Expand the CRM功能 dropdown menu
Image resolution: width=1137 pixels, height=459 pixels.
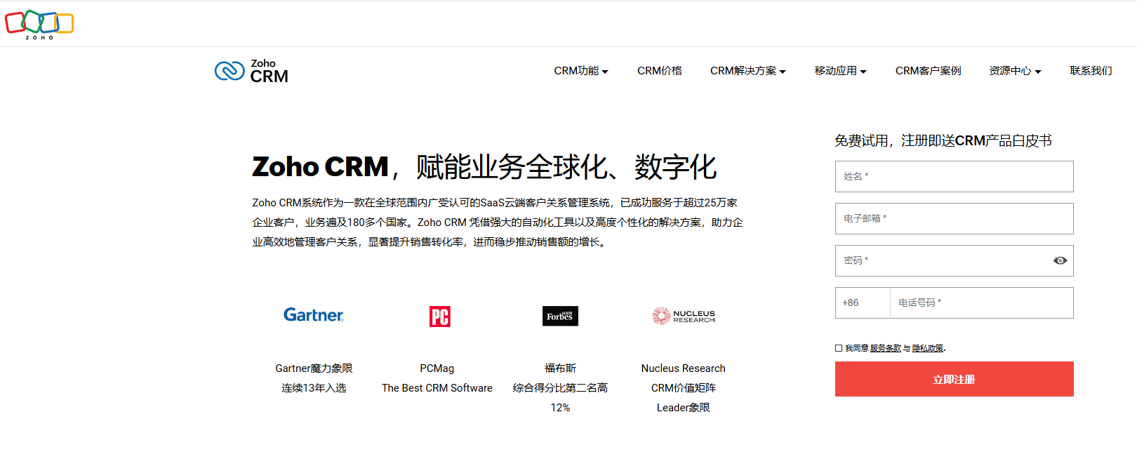[581, 71]
